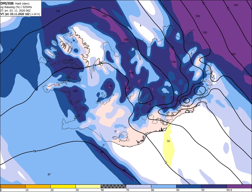This screenshot has height=192, width=252.
Task: Select the "VT: þri. 03.11.2020 16Z" valid time line
Action: coord(15,14)
